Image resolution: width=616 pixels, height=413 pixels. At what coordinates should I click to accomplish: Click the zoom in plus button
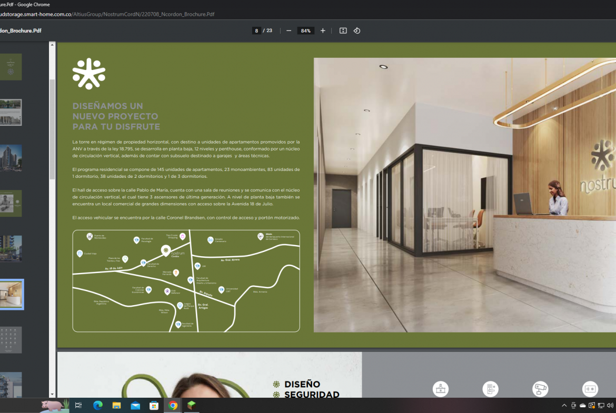pos(323,31)
